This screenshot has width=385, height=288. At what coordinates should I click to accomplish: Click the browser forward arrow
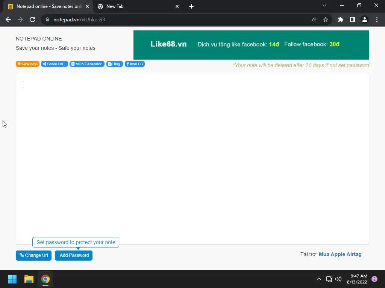coord(20,19)
